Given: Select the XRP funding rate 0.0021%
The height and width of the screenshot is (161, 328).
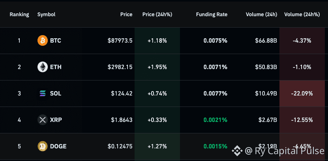Looking at the screenshot, I should click(216, 120).
